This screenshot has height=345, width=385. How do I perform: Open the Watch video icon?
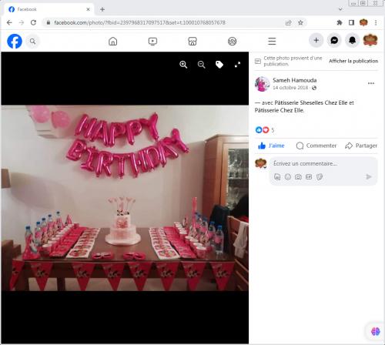(152, 41)
